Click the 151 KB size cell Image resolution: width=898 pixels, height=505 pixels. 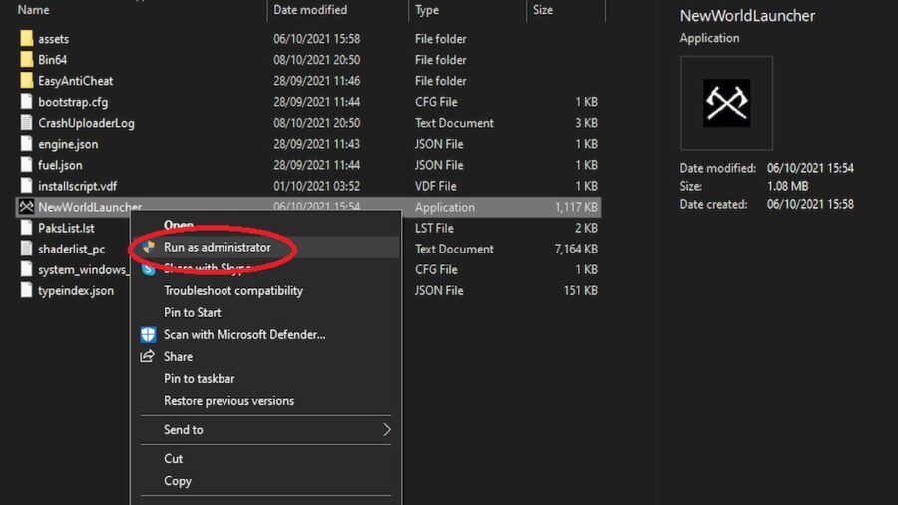pos(580,290)
